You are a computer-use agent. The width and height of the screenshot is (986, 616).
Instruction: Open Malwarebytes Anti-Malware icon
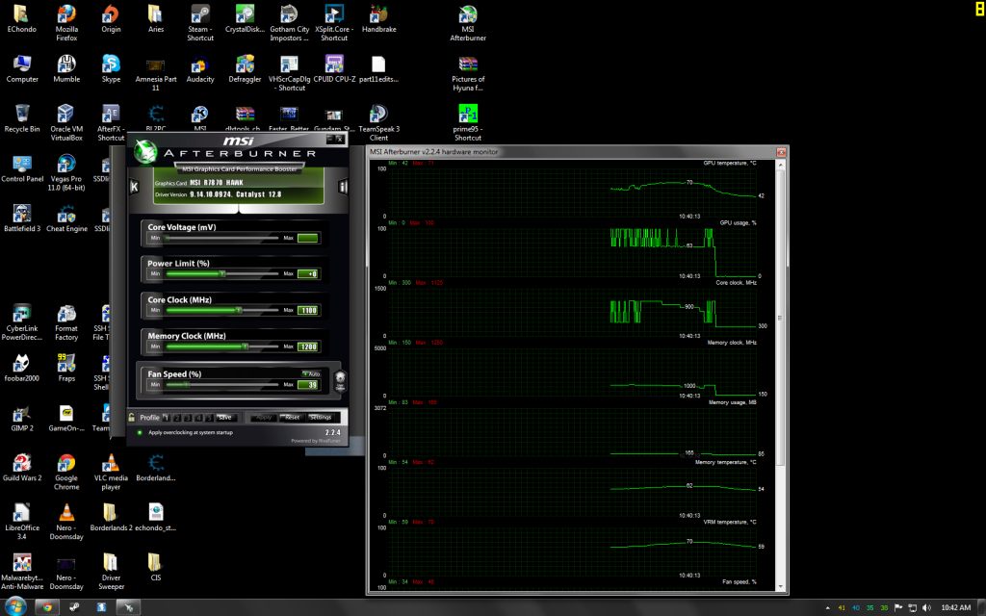tap(22, 572)
